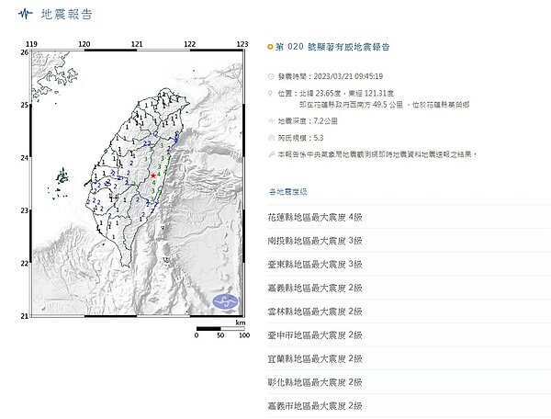The width and height of the screenshot is (551, 419).
Task: Click the location pin icon beside 位置
Action: (x=270, y=93)
